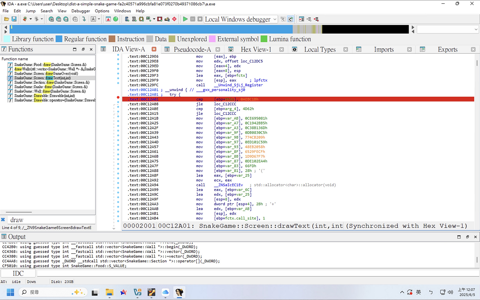Open the File menu
Screen dimensions: 480x300
(5, 11)
